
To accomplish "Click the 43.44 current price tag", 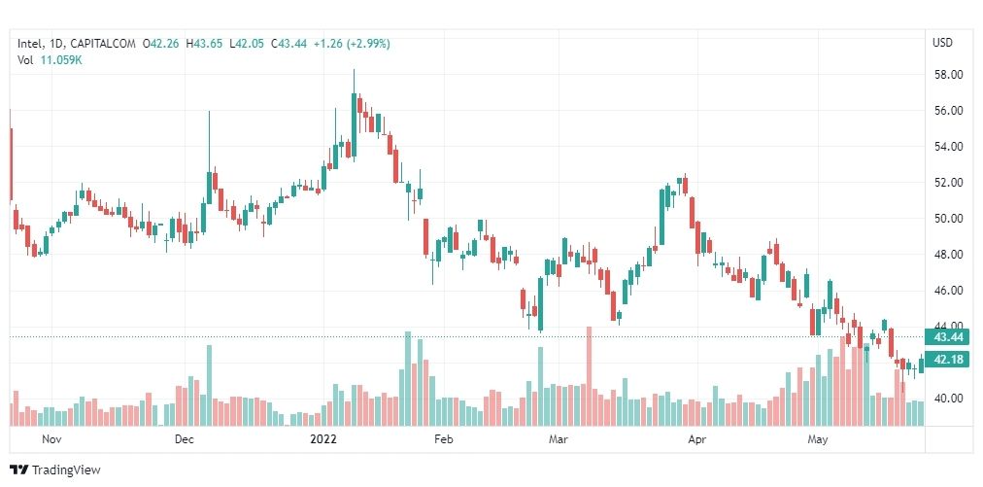I will pos(947,337).
